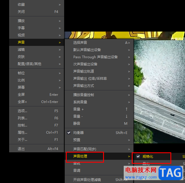
Task: Open the 播放 playback submenu
Action: tap(37, 21)
